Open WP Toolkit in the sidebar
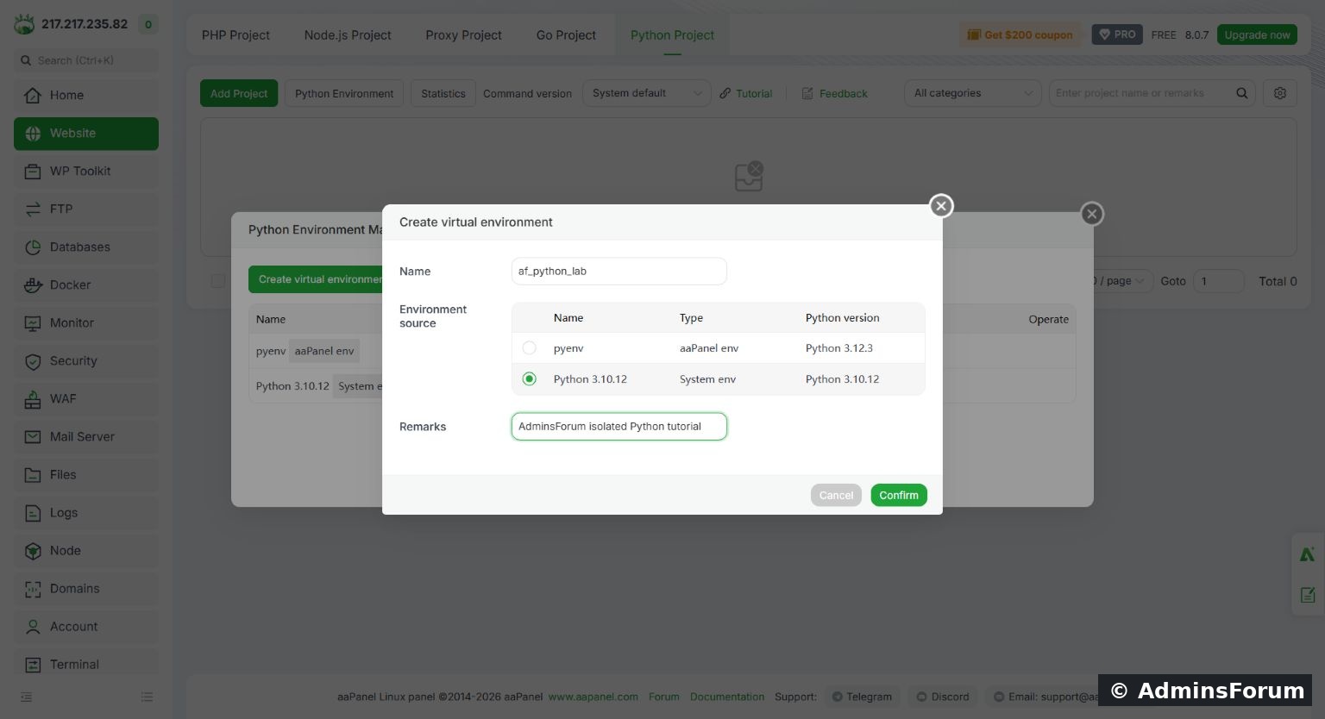Image resolution: width=1325 pixels, height=719 pixels. coord(86,171)
